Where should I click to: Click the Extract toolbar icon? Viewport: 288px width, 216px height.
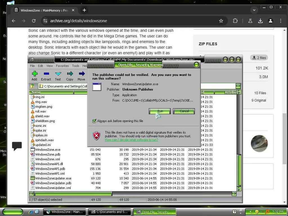tap(46, 74)
